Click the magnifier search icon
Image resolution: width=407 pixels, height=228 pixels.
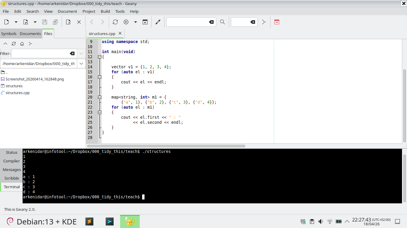222,22
